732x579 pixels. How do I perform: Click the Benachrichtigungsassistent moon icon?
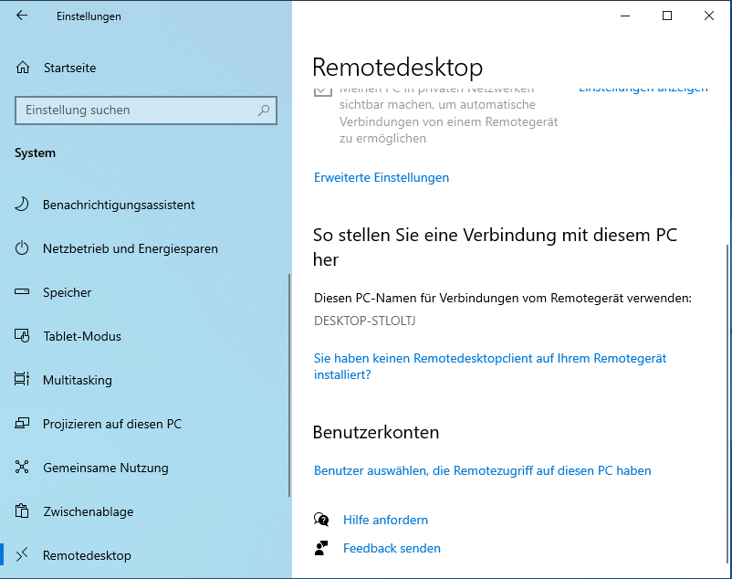tap(23, 205)
